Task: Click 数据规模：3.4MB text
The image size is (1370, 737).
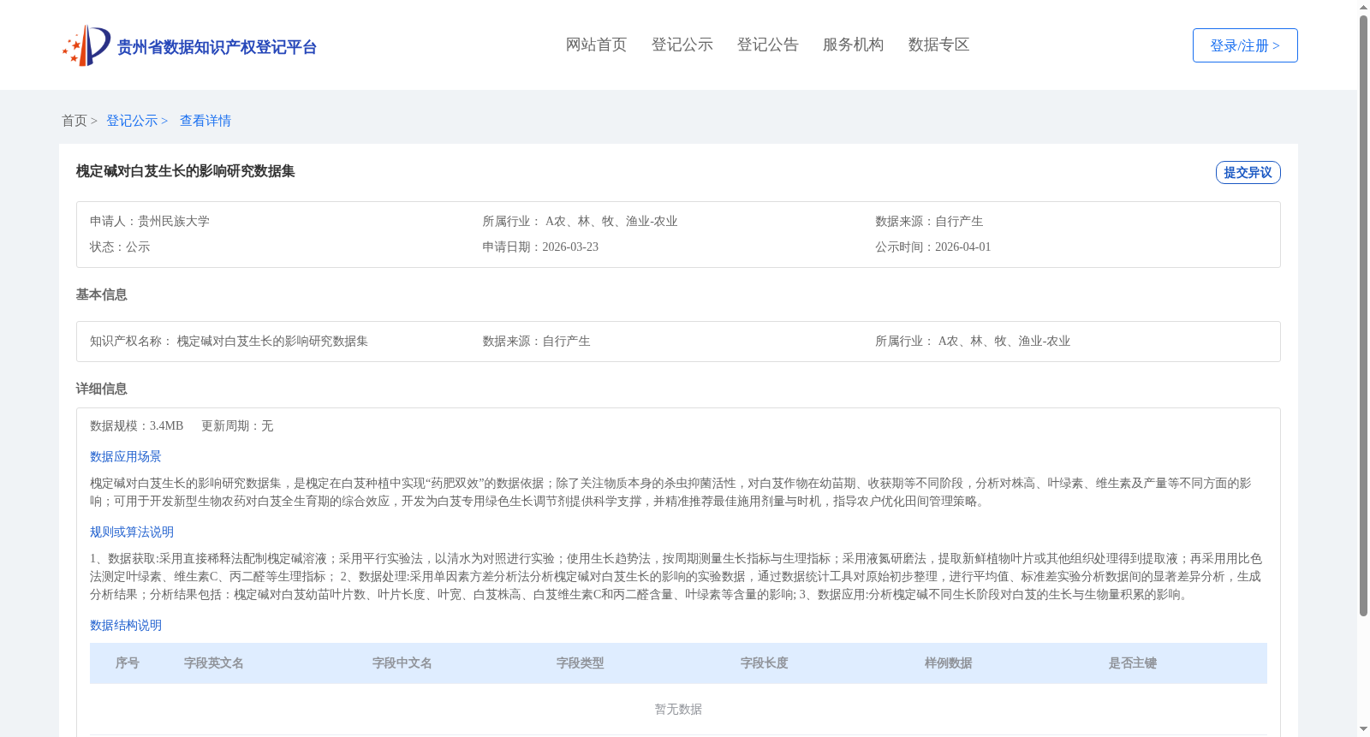Action: click(x=137, y=425)
